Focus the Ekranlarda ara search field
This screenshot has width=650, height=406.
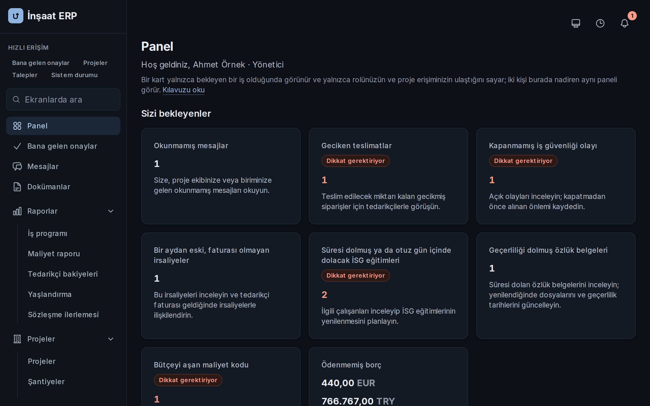(63, 99)
